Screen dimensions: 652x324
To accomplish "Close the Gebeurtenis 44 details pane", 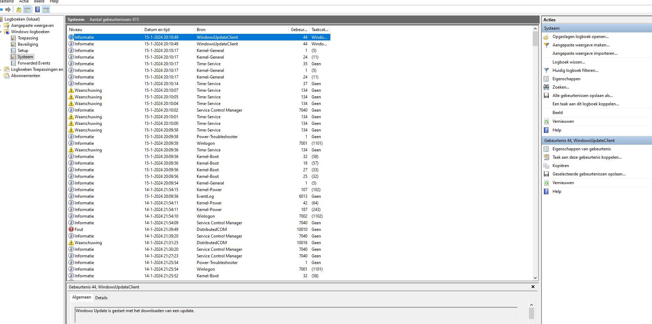I will (533, 287).
